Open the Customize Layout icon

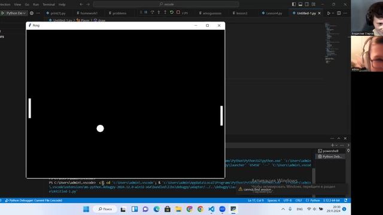[314, 4]
